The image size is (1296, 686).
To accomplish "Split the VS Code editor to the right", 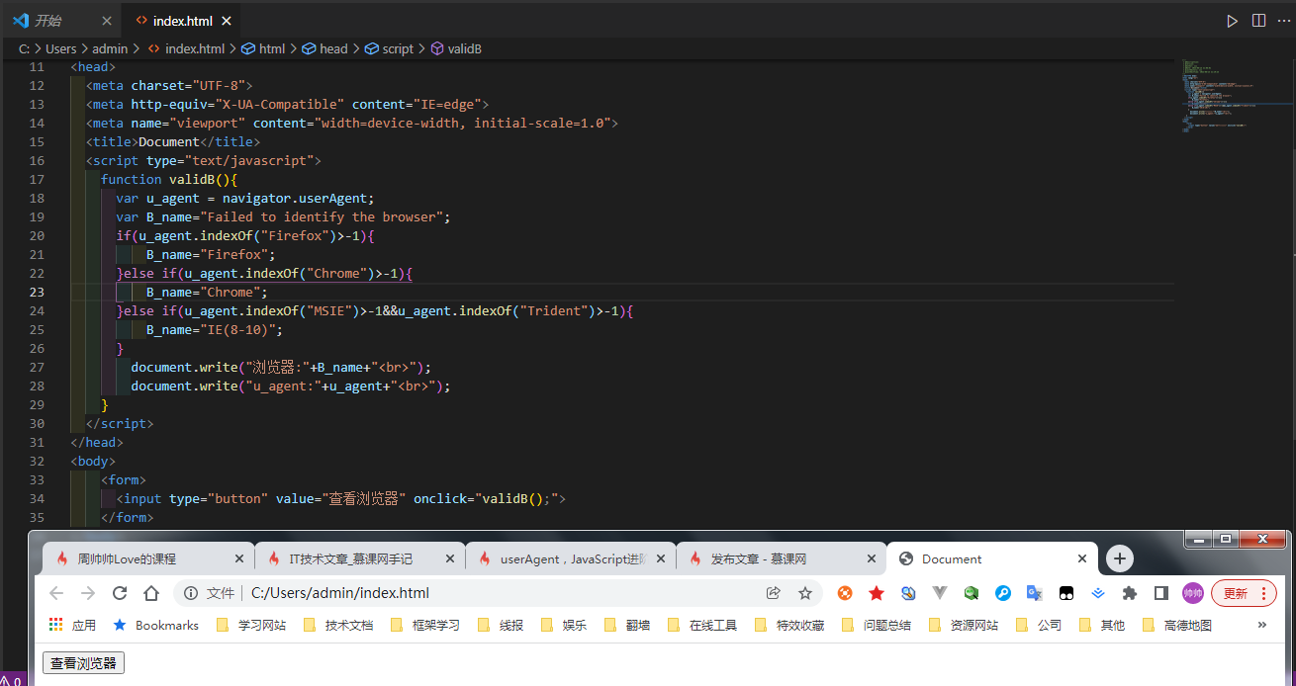I will click(x=1258, y=21).
